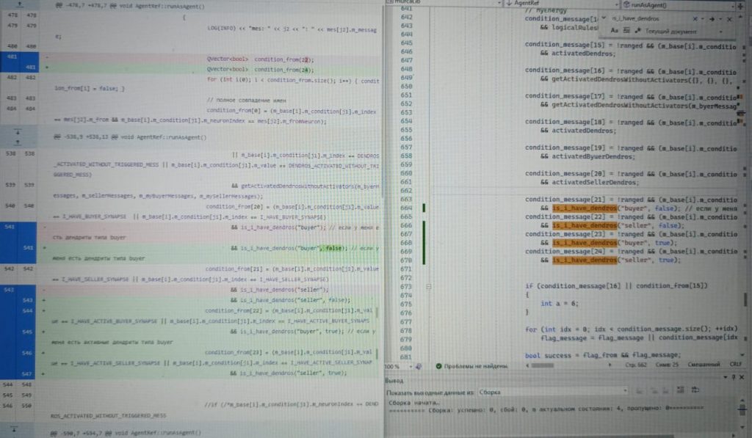Screen dimensions: 752x438
Task: Open the Output panel window position menu
Action: coord(725,377)
